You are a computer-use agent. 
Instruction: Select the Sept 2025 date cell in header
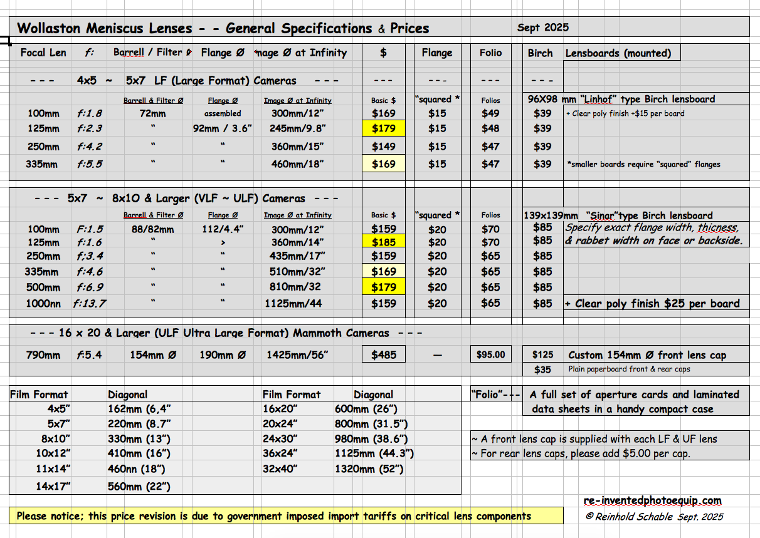543,28
